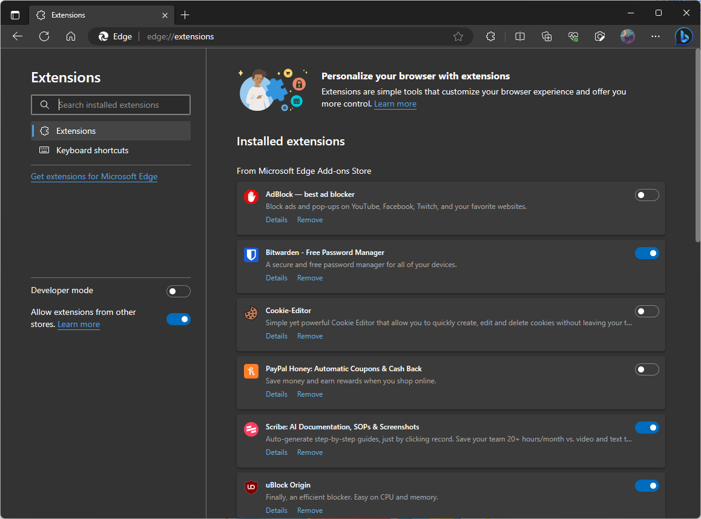The width and height of the screenshot is (701, 519).
Task: Disable the Bitwarden extension toggle
Action: (x=647, y=253)
